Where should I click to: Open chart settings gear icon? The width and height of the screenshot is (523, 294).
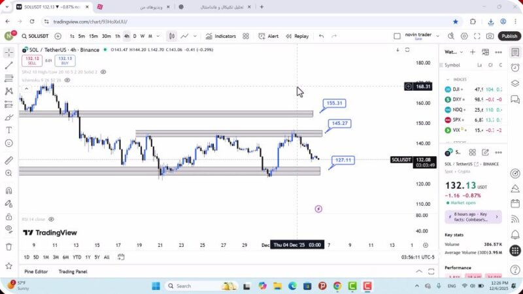coord(464,37)
